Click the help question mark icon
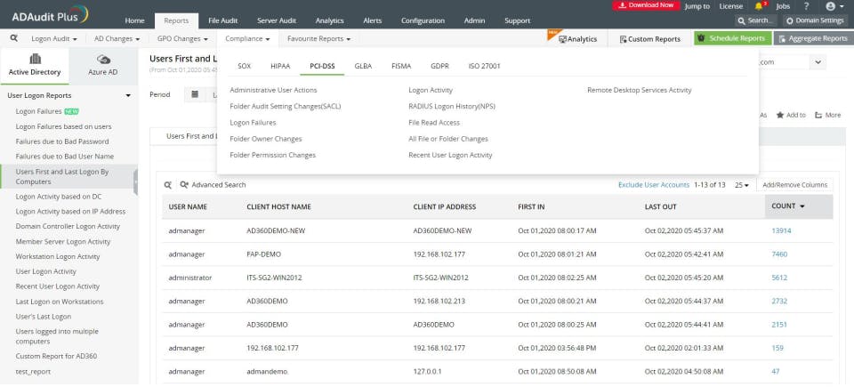 pos(806,6)
